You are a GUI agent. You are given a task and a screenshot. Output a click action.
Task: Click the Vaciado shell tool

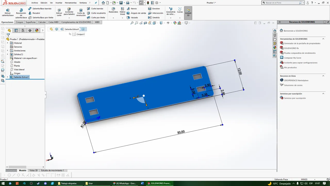[x=132, y=18]
